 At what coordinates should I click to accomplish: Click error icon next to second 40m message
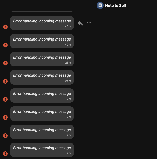tap(5, 45)
